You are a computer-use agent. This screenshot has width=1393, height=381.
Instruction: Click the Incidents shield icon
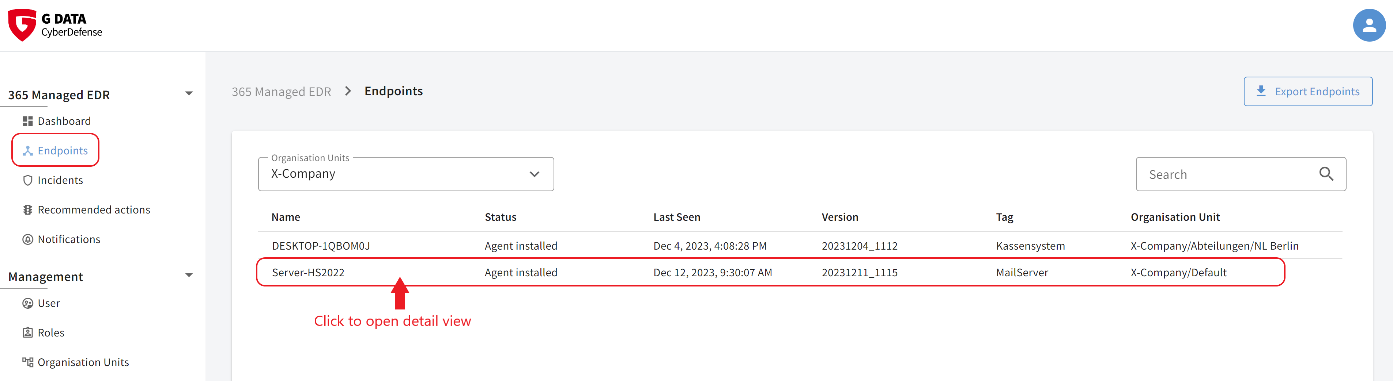pos(27,180)
